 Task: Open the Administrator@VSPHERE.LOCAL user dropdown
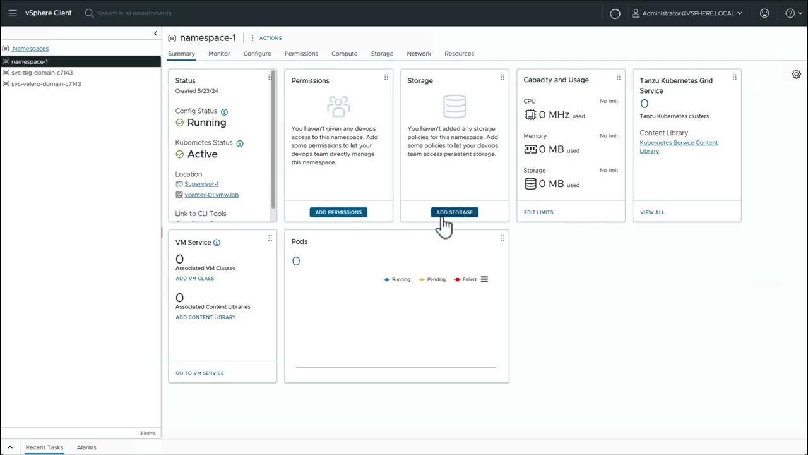[x=687, y=13]
